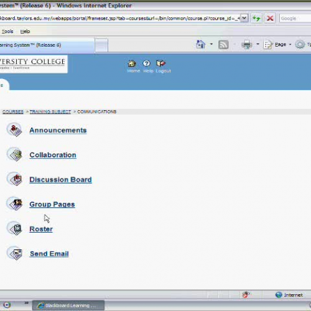Open a new blank browser tab

tap(101, 45)
